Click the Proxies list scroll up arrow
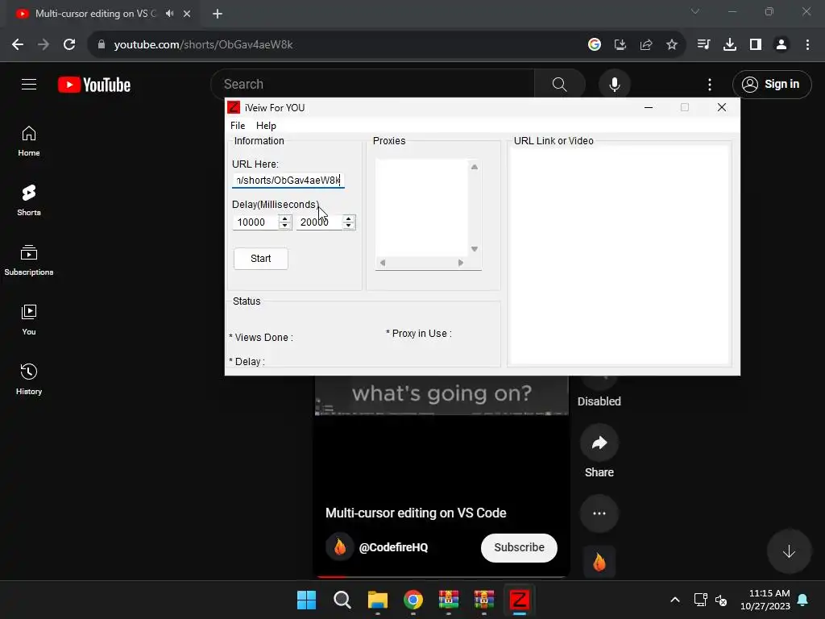This screenshot has width=825, height=619. 474,167
